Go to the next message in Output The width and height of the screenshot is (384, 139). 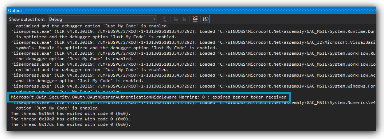pos(184,19)
